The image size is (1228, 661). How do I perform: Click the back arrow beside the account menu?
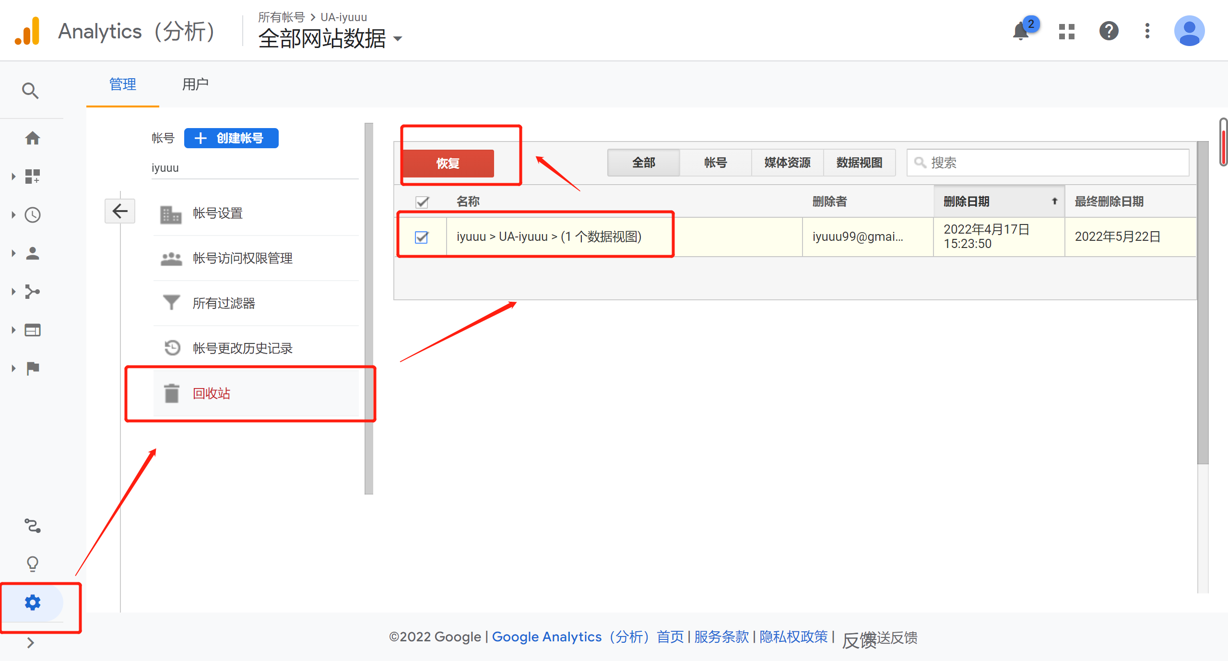click(x=119, y=211)
